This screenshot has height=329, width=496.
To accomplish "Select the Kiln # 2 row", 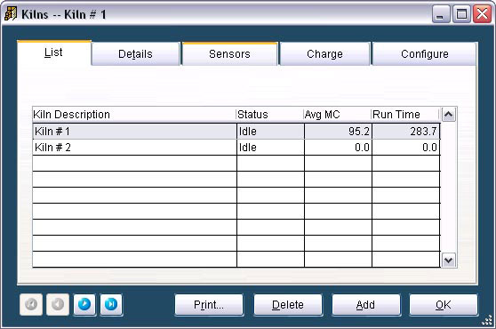I will [236, 148].
